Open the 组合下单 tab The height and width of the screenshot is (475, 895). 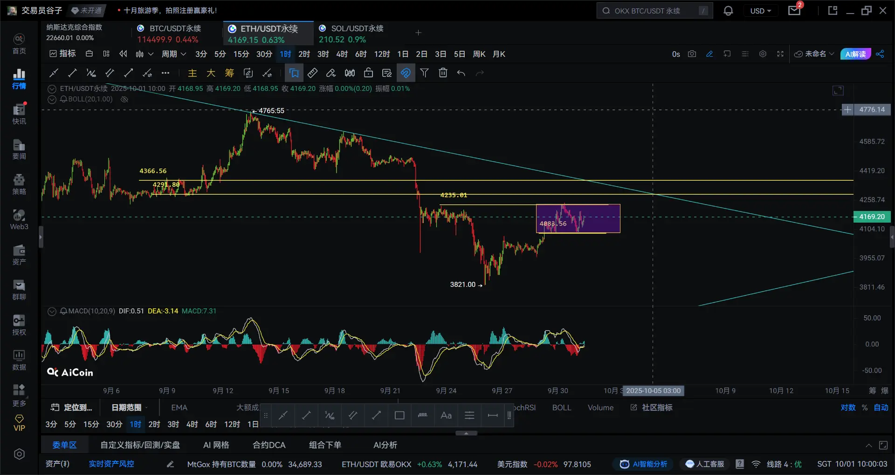pyautogui.click(x=325, y=445)
